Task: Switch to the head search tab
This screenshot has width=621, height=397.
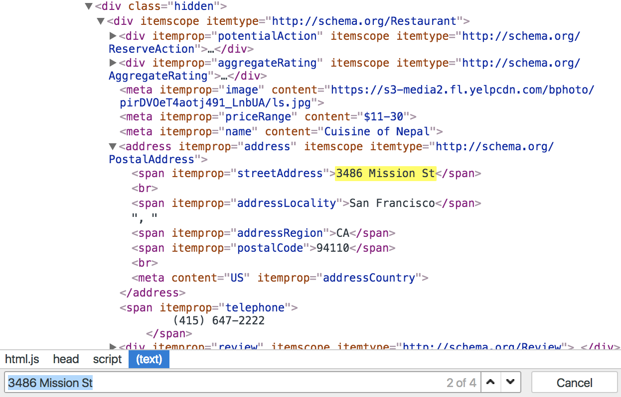Action: pyautogui.click(x=65, y=359)
